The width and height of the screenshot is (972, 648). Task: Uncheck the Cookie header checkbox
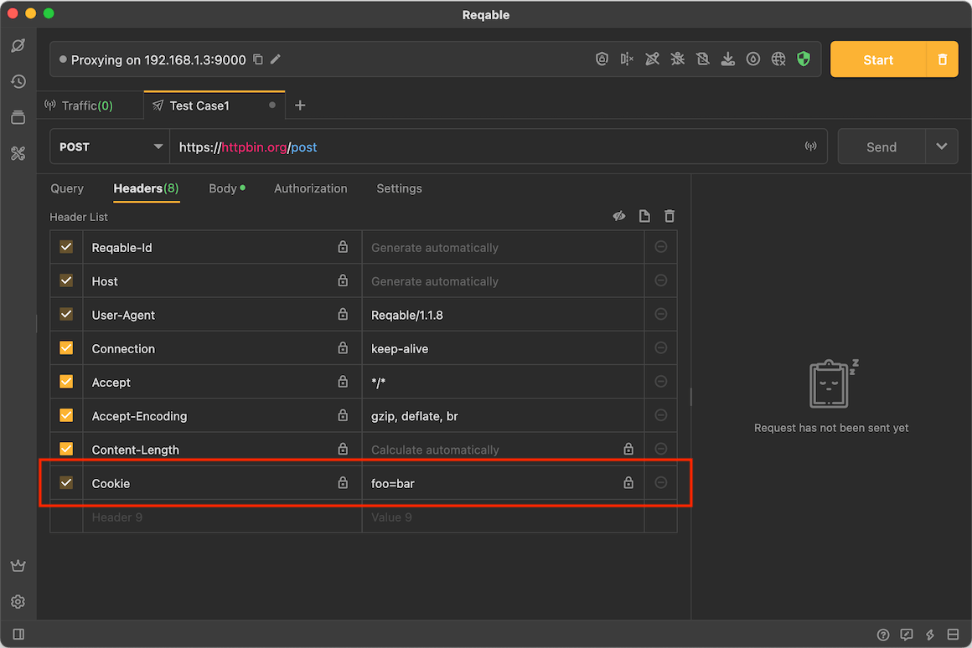click(66, 482)
